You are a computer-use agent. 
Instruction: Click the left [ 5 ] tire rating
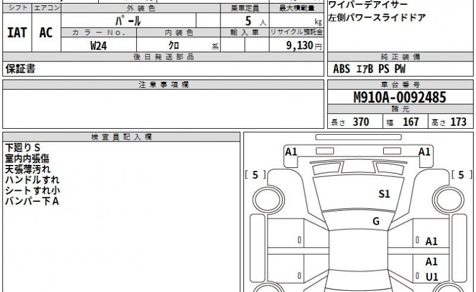coord(255,175)
